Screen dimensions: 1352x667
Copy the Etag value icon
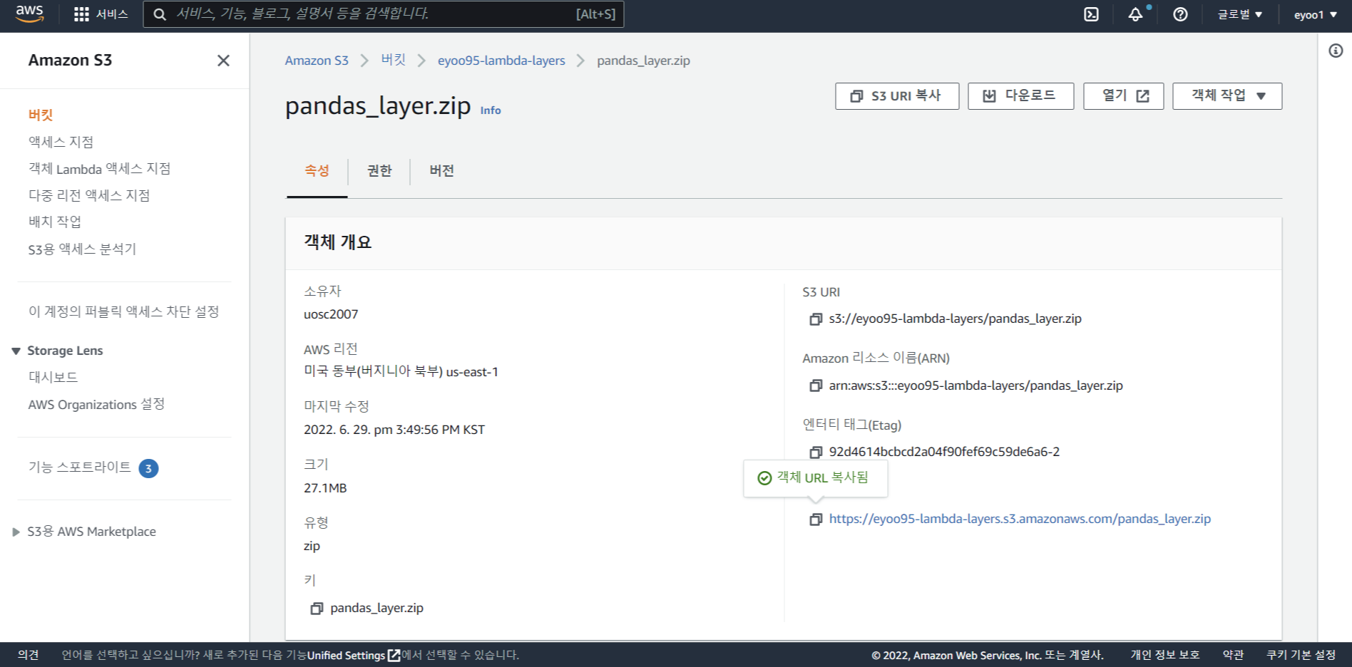click(x=816, y=452)
